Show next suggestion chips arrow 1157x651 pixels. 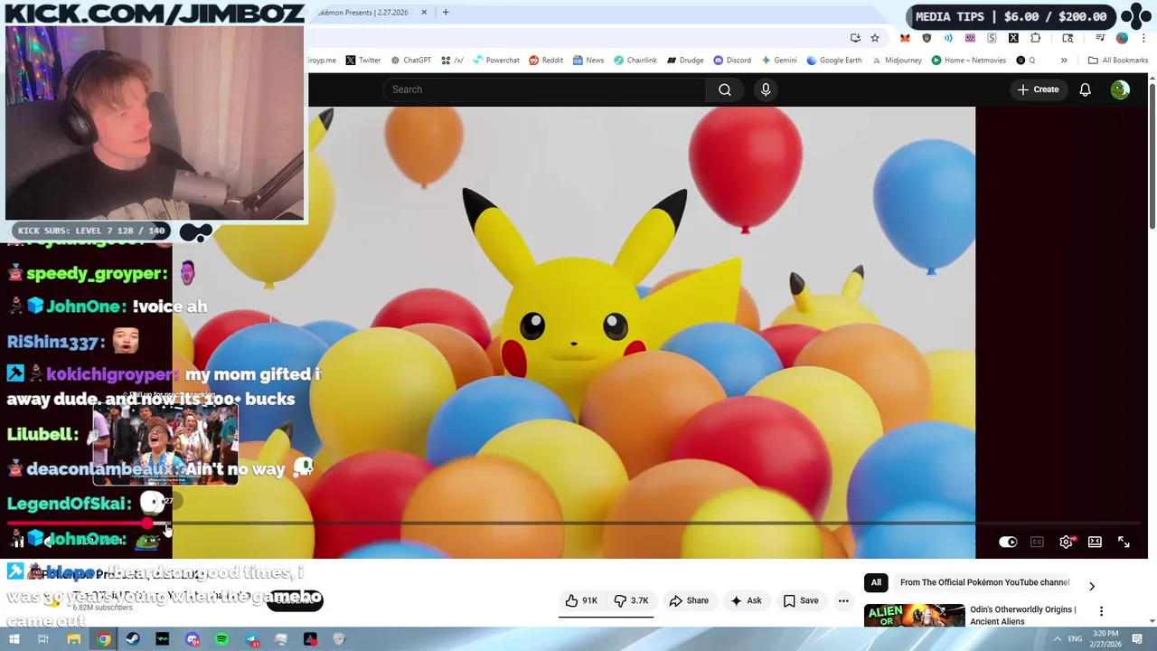(x=1091, y=586)
